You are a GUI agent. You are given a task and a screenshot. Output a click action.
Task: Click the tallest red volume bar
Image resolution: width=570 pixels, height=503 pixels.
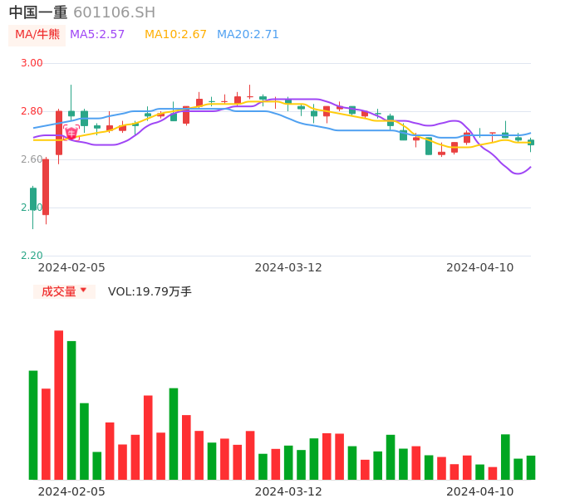coord(59,405)
